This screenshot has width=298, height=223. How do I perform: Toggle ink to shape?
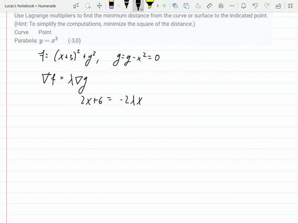click(x=186, y=6)
